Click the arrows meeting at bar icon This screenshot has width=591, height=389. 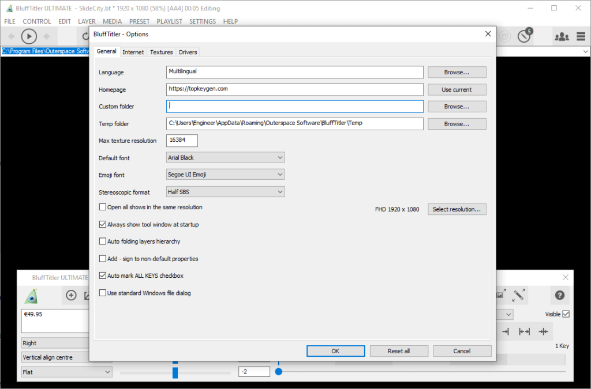(544, 331)
